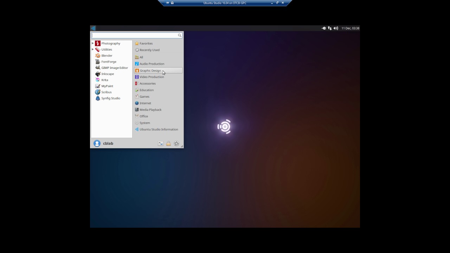Image resolution: width=450 pixels, height=253 pixels.
Task: Click the menu resize grip corner
Action: pyautogui.click(x=182, y=147)
